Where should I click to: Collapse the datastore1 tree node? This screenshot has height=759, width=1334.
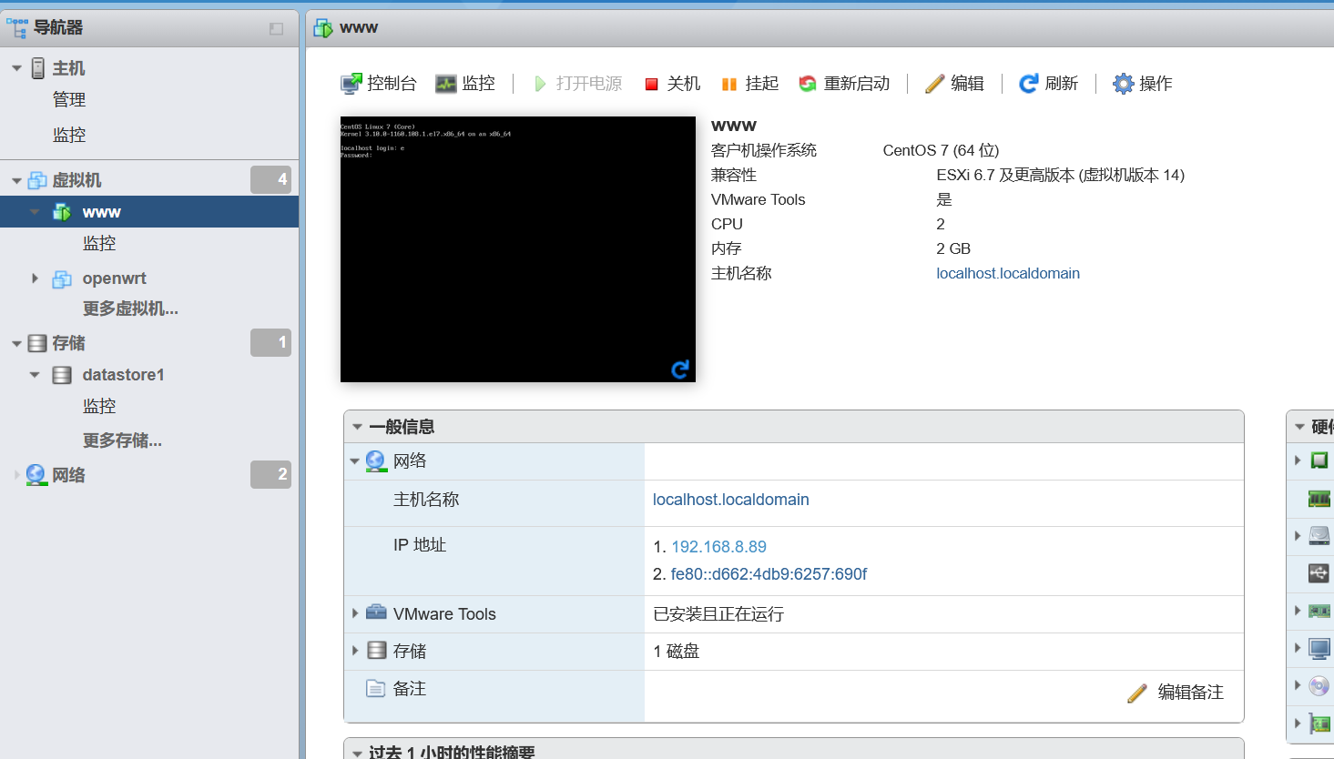[35, 375]
